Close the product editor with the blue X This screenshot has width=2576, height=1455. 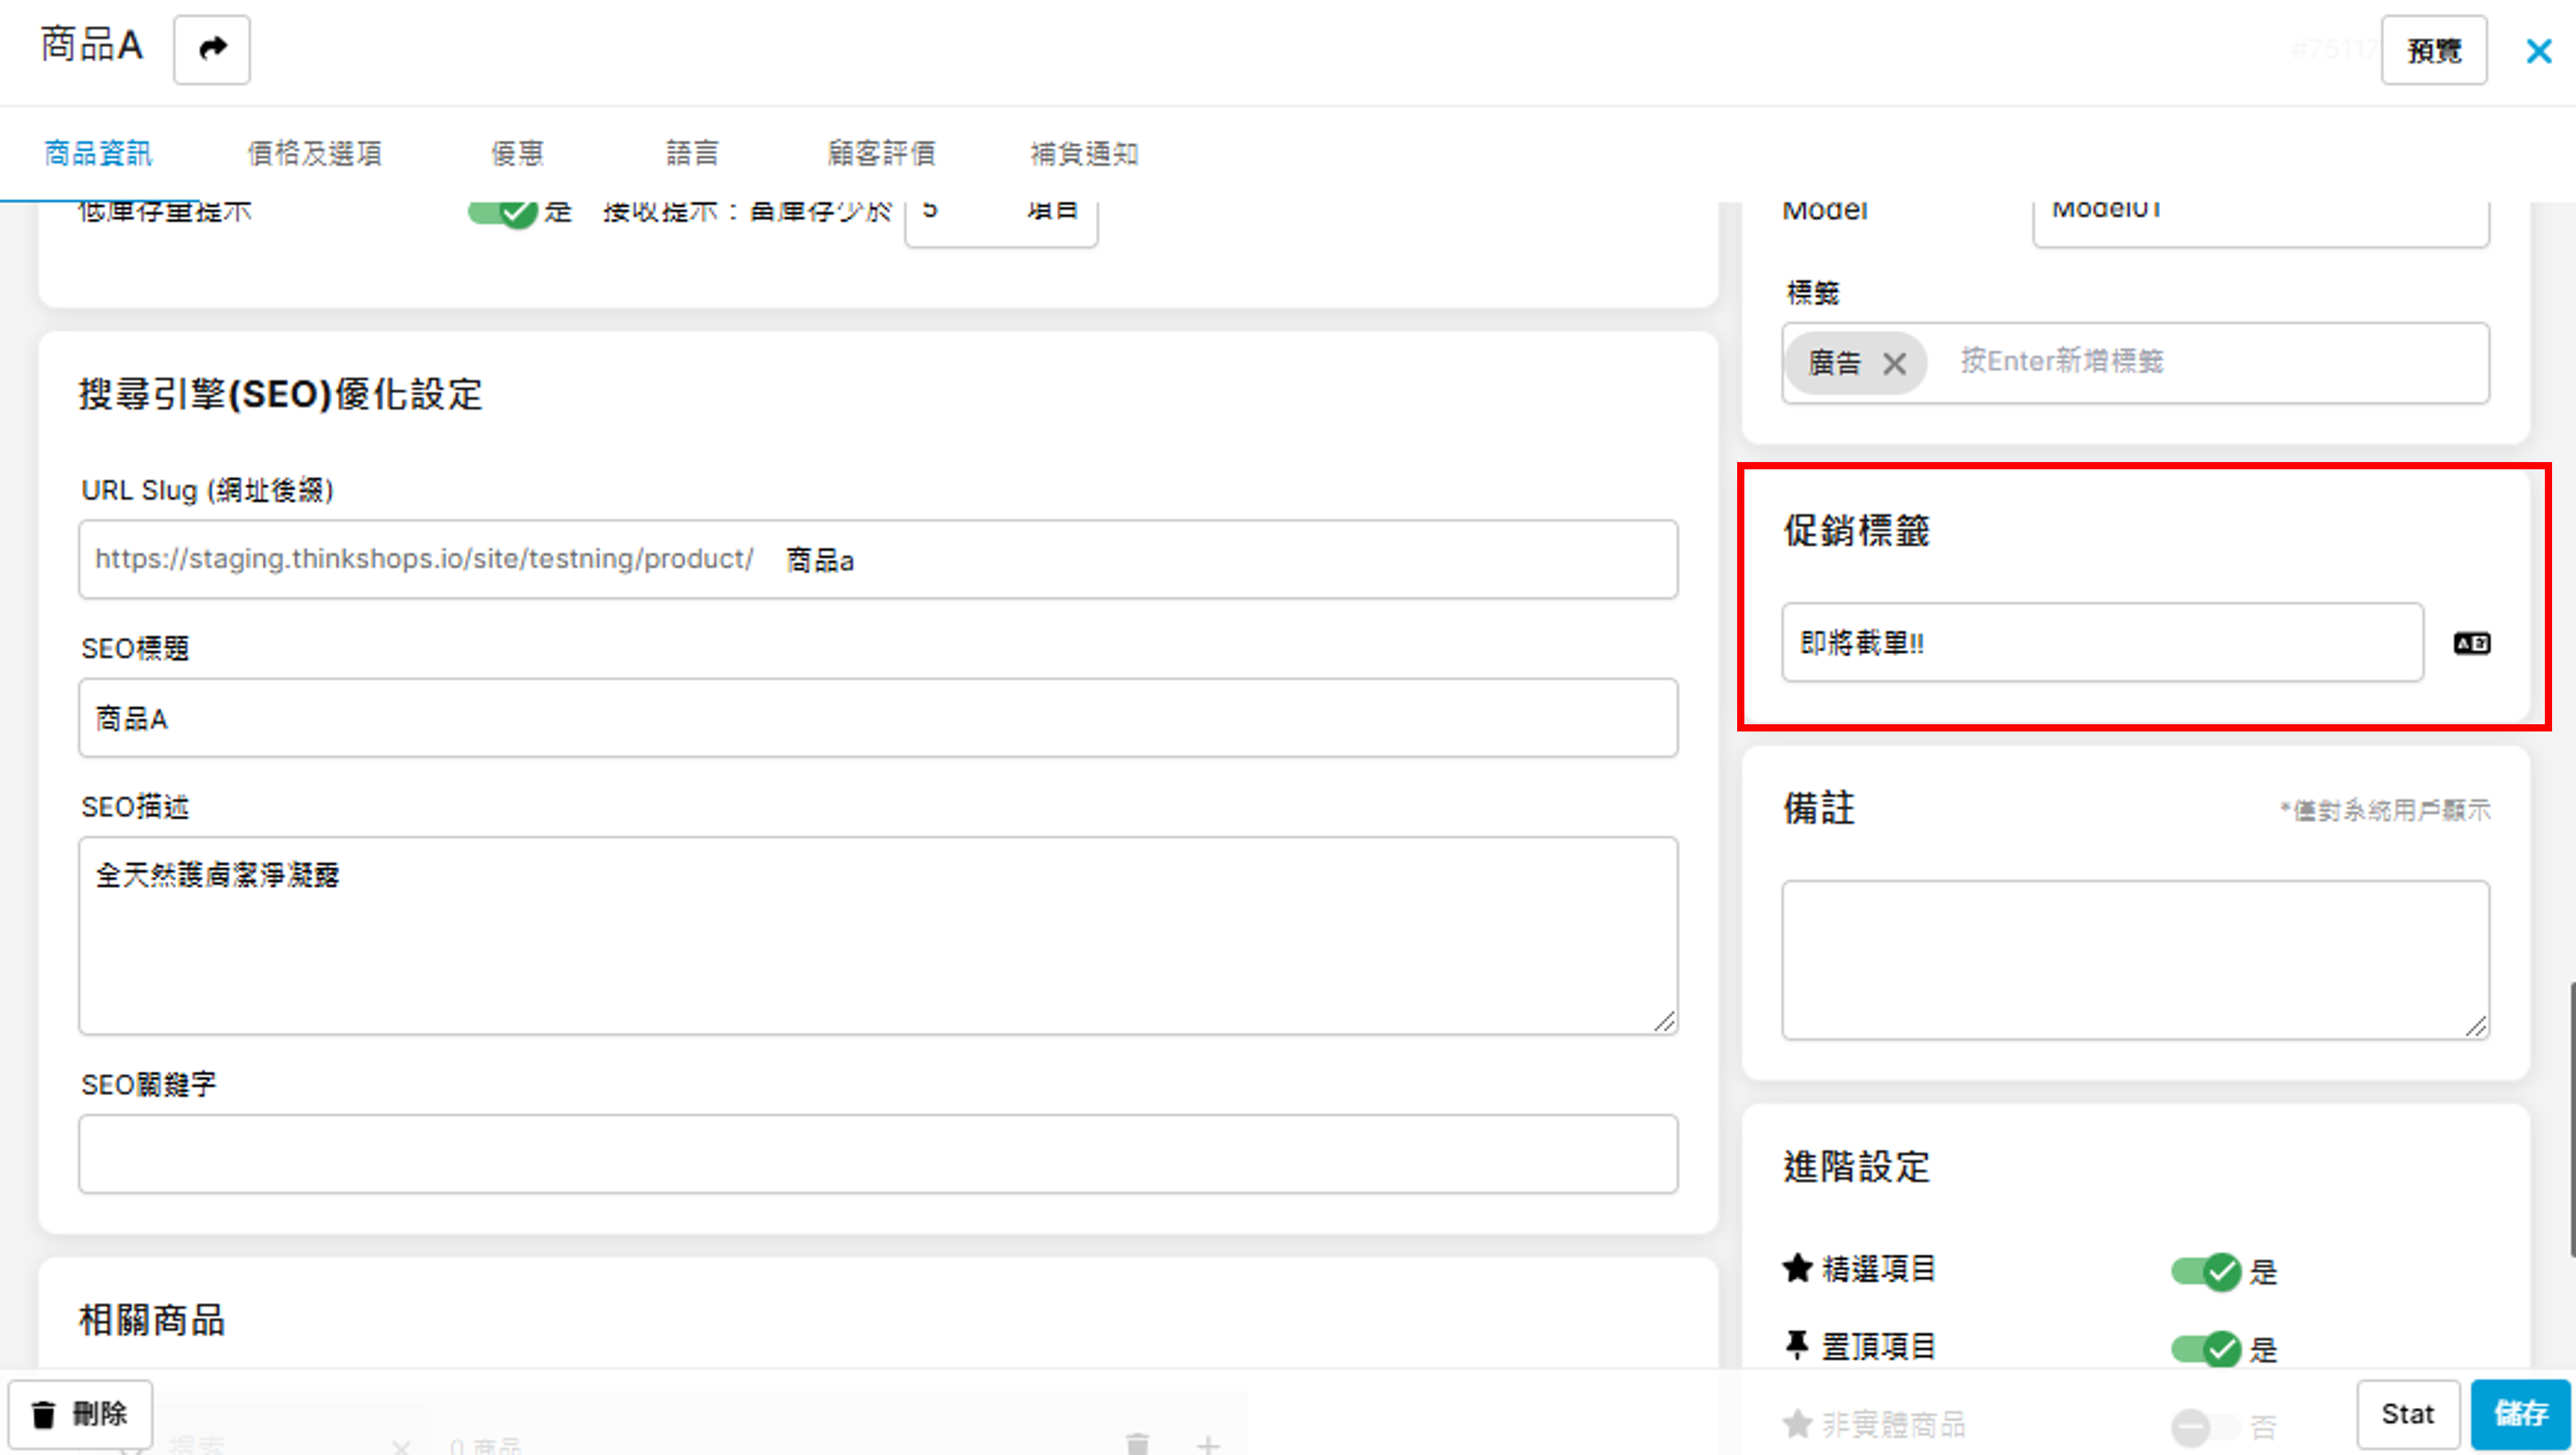pyautogui.click(x=2538, y=51)
